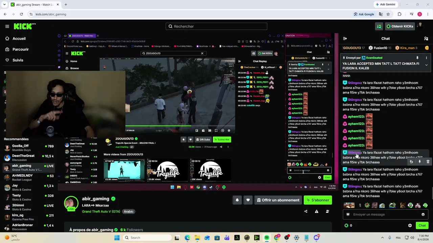Open AdrienBroner channel in sidebar
This screenshot has width=433, height=243.
coord(29,227)
